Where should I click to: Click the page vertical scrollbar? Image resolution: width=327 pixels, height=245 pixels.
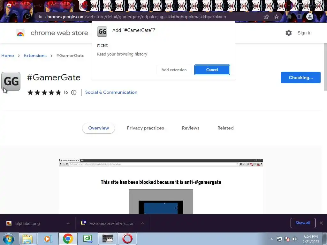(325, 67)
